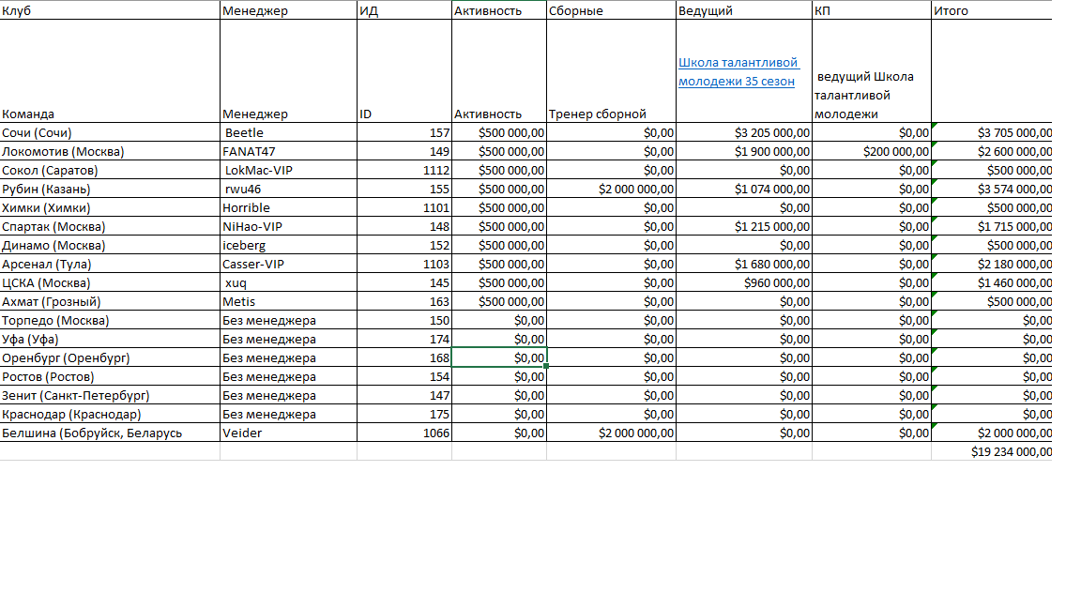Select the Клуб header cell

[x=109, y=10]
